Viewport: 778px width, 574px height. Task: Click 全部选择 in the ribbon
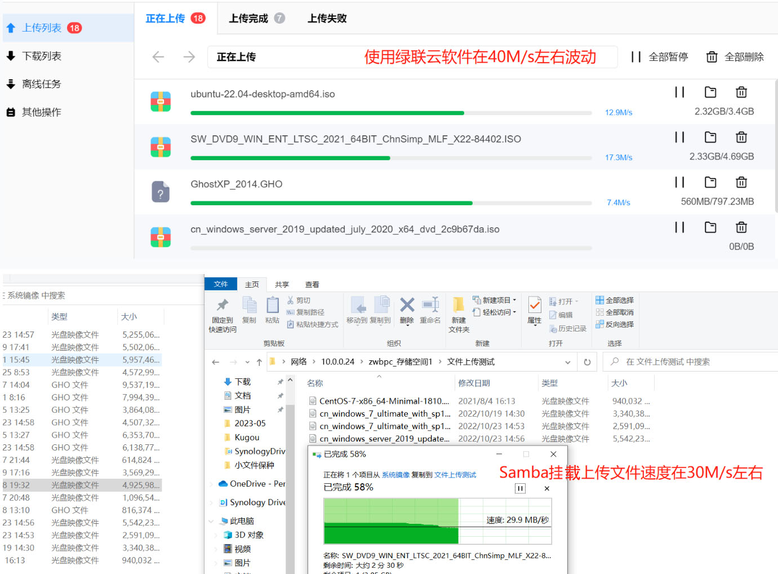point(615,300)
